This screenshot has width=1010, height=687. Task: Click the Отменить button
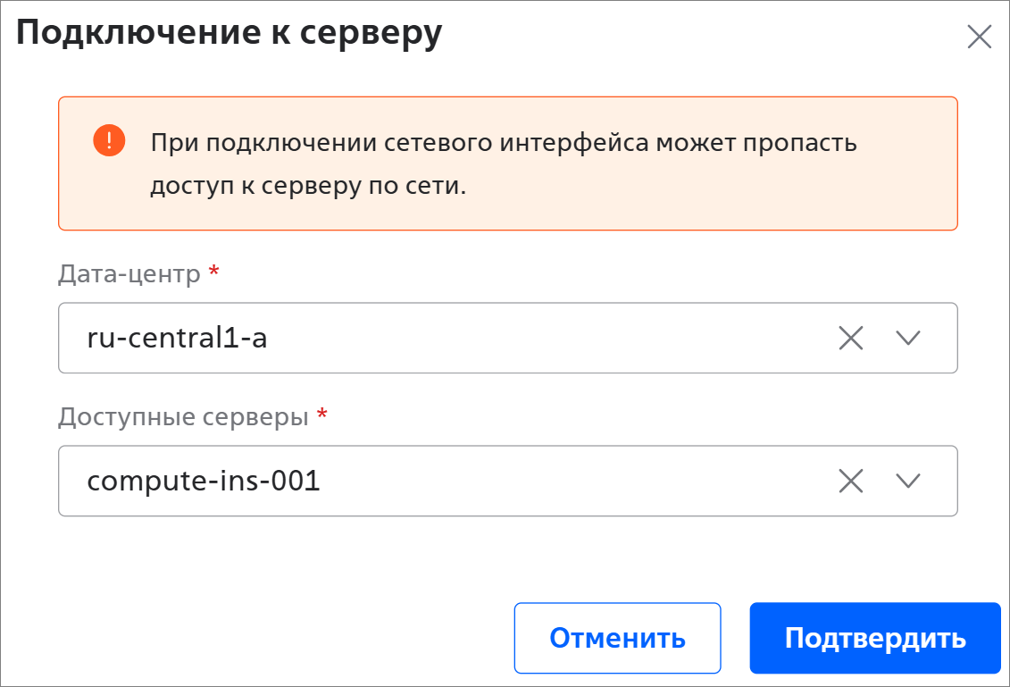pos(617,638)
